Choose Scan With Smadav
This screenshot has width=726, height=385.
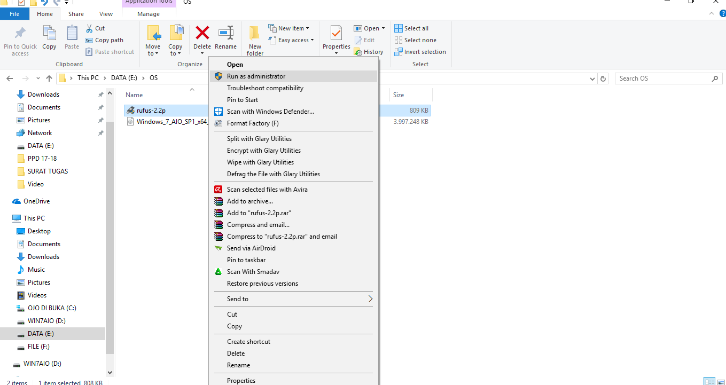pos(293,272)
